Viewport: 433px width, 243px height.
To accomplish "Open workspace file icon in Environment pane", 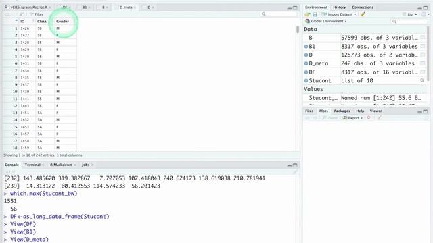I will coord(307,14).
